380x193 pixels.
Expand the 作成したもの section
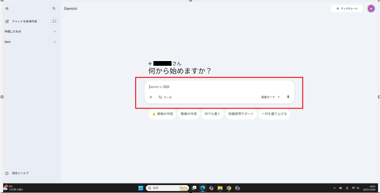[55, 31]
